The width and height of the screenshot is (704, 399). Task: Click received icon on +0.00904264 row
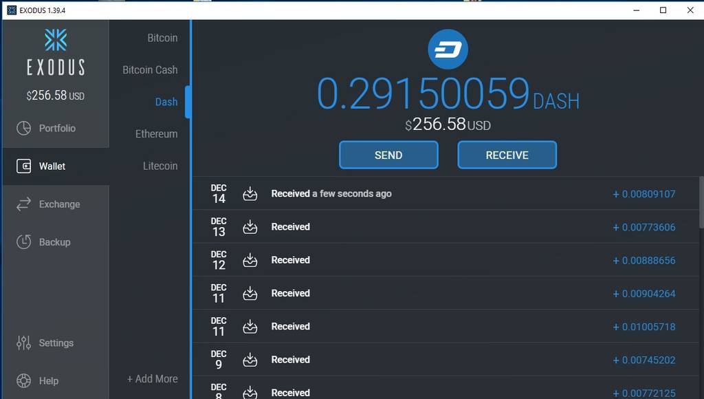click(x=250, y=294)
